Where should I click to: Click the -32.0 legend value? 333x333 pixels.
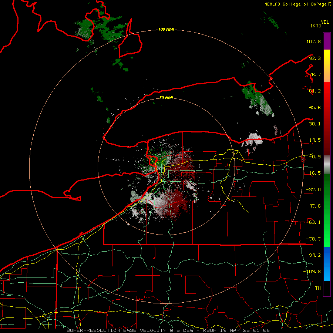pos(313,190)
